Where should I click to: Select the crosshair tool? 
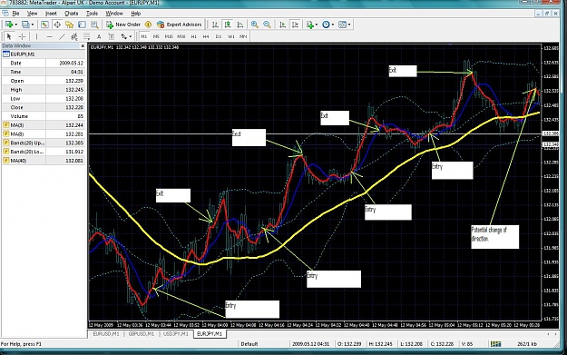point(22,36)
